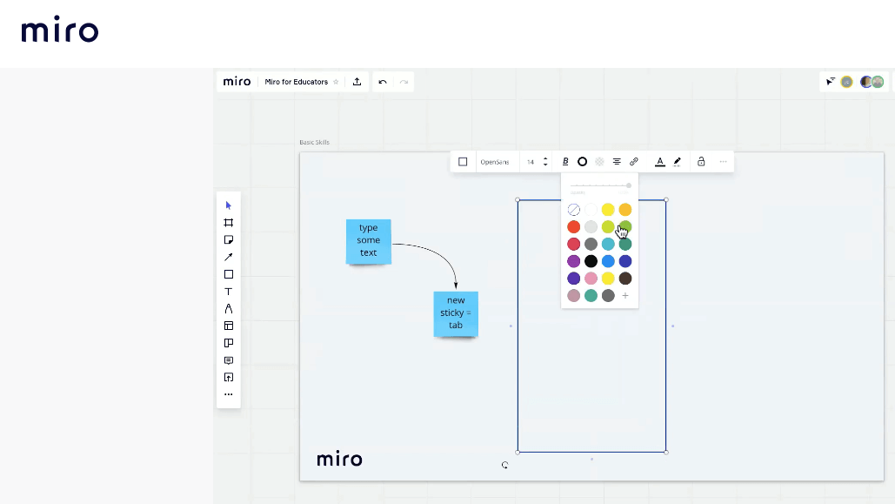Choose the Shape tool in left toolbar
Viewport: 895px width, 504px height.
point(228,274)
